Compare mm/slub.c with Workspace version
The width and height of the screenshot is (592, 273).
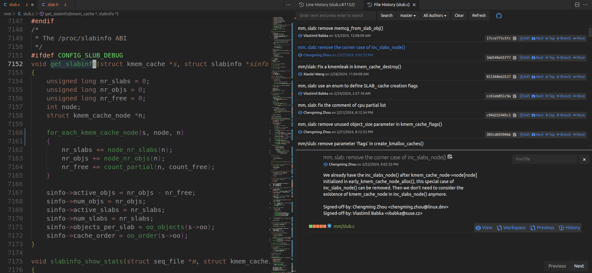[x=511, y=228]
